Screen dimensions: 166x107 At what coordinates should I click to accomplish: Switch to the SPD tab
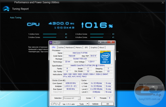click(86, 48)
